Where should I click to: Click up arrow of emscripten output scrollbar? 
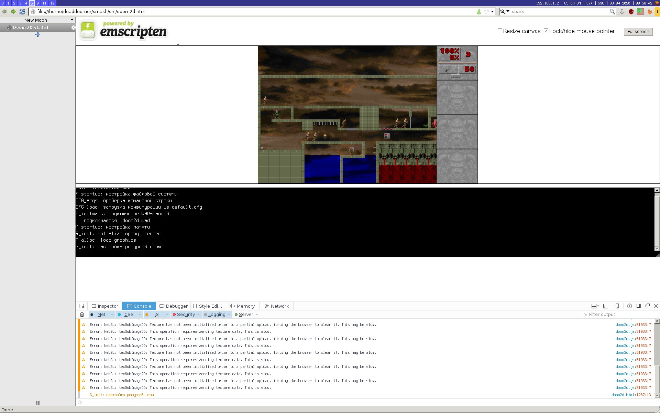click(x=657, y=190)
